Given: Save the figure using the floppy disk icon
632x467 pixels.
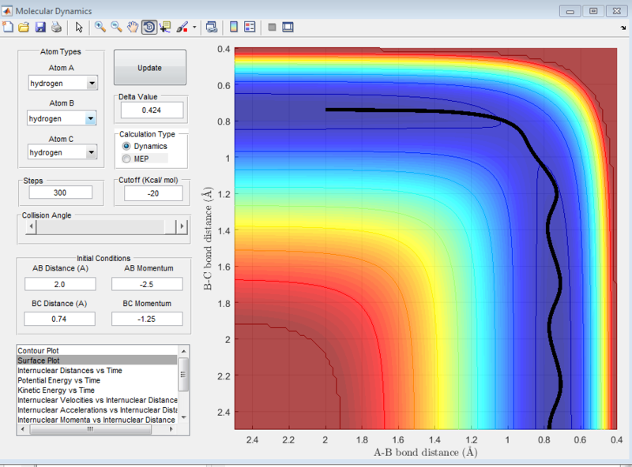Looking at the screenshot, I should pos(39,27).
